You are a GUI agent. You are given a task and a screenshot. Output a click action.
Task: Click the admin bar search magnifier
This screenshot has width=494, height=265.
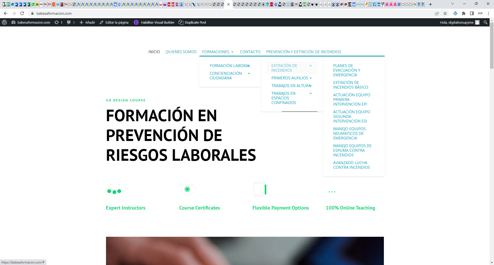(486, 22)
